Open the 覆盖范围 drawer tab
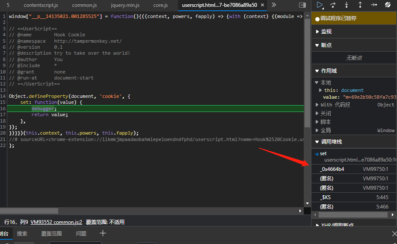This screenshot has width=397, height=244. (x=51, y=233)
